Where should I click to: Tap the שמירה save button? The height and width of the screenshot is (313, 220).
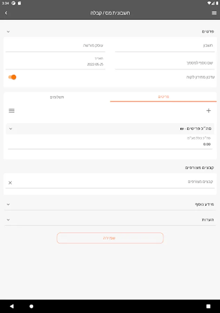pos(110,238)
